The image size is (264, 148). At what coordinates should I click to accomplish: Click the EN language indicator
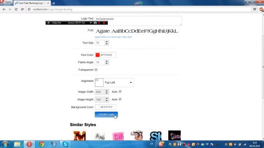152,144
